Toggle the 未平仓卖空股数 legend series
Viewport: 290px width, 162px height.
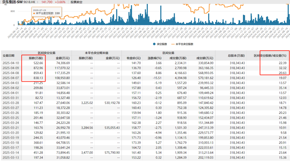(182, 44)
